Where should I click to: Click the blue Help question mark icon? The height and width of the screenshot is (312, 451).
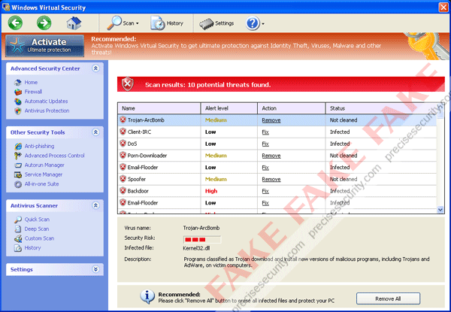[x=253, y=23]
